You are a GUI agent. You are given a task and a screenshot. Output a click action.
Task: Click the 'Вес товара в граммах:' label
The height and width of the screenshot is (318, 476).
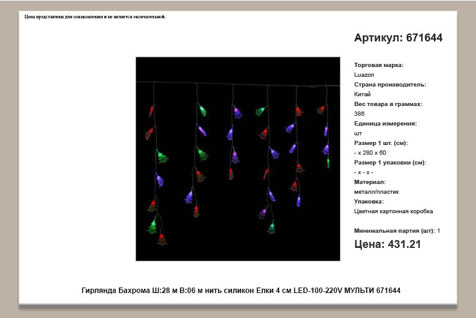pos(388,104)
